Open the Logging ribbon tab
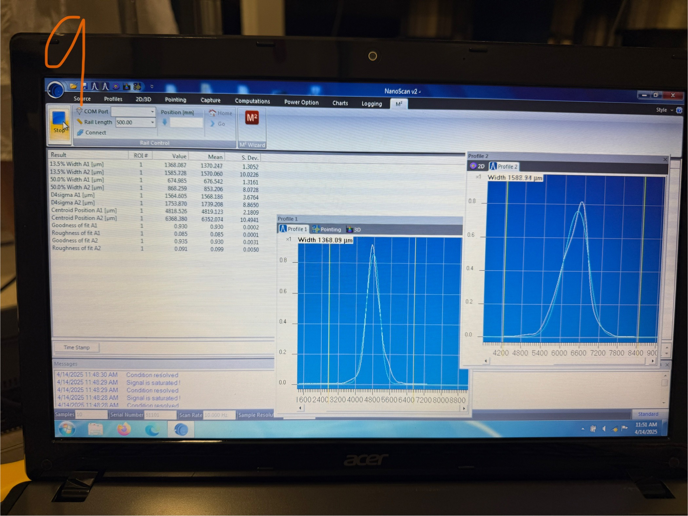 click(372, 104)
